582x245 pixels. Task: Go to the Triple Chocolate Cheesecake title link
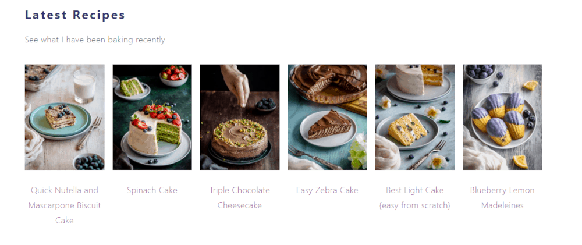[240, 198]
